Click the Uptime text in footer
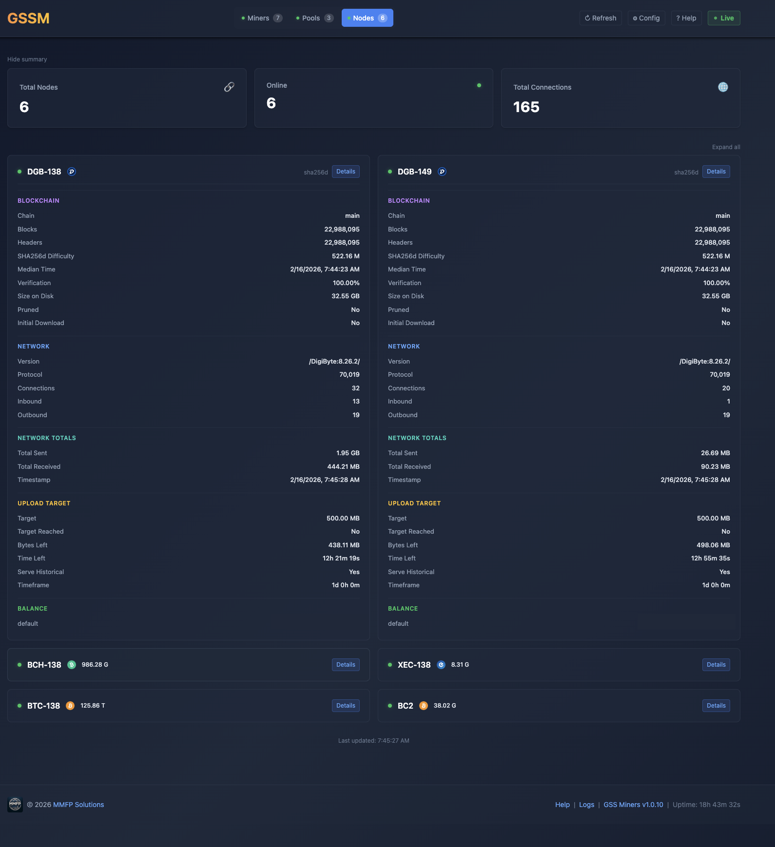This screenshot has width=775, height=847. click(706, 805)
